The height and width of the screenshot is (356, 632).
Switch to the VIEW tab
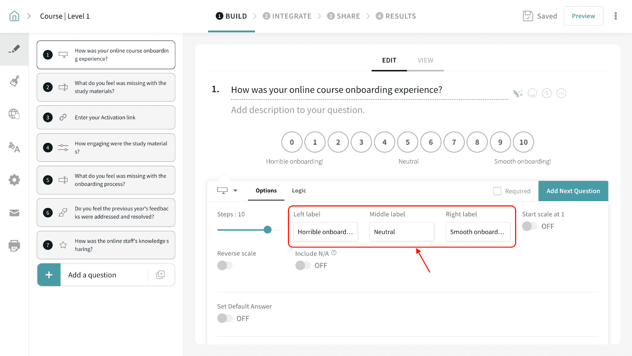pos(425,60)
